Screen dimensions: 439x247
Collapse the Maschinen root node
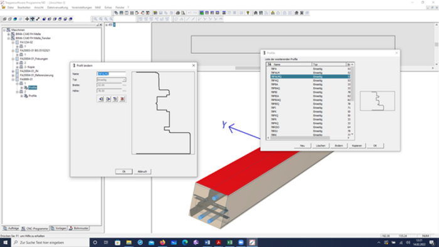pos(4,30)
